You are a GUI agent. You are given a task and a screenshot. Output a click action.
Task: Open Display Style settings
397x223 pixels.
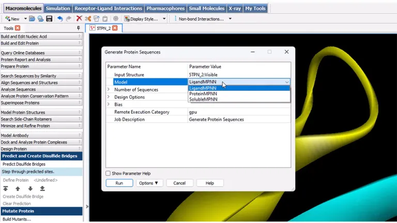141,19
